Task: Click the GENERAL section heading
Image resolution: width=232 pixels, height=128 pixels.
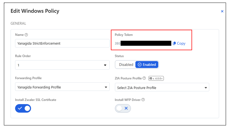Action: 18,24
